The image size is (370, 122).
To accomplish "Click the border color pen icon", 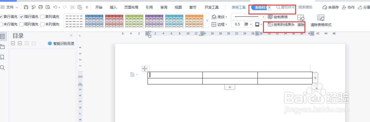I will (257, 24).
